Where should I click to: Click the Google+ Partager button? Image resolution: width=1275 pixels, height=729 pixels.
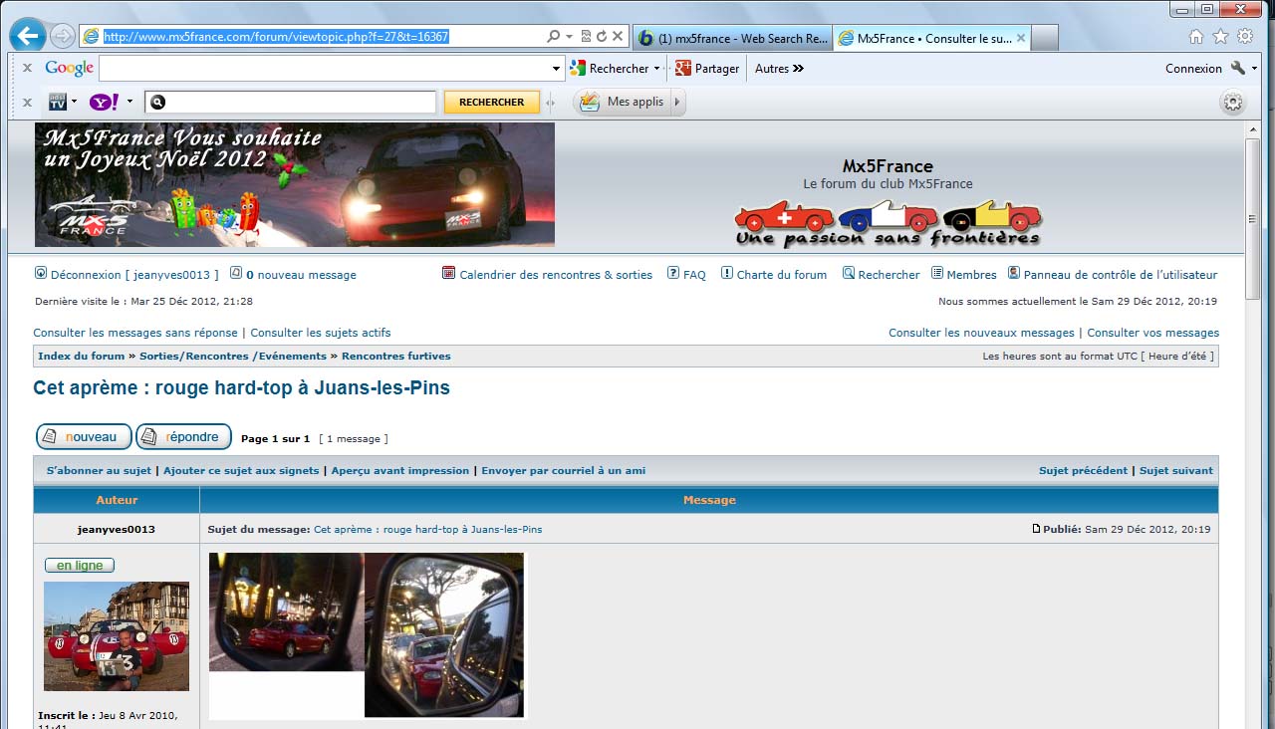tap(707, 69)
